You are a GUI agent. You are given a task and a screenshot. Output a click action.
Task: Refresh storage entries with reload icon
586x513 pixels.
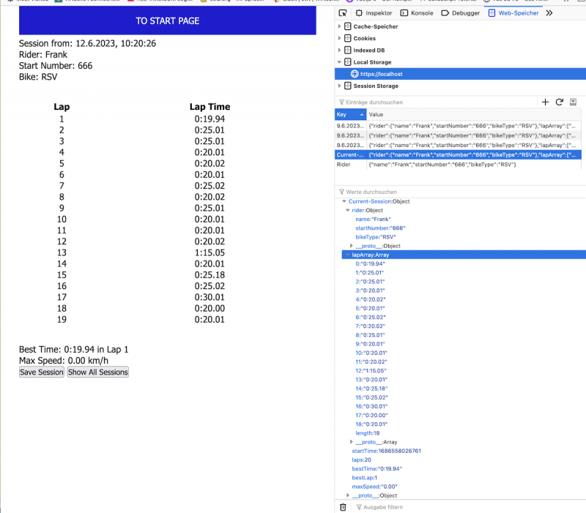[x=559, y=102]
